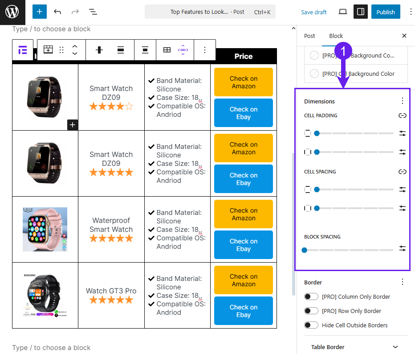This screenshot has width=415, height=354.
Task: Close the settings sidebar
Action: (404, 36)
